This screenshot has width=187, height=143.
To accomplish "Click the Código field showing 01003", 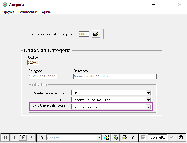I will click(x=33, y=63).
